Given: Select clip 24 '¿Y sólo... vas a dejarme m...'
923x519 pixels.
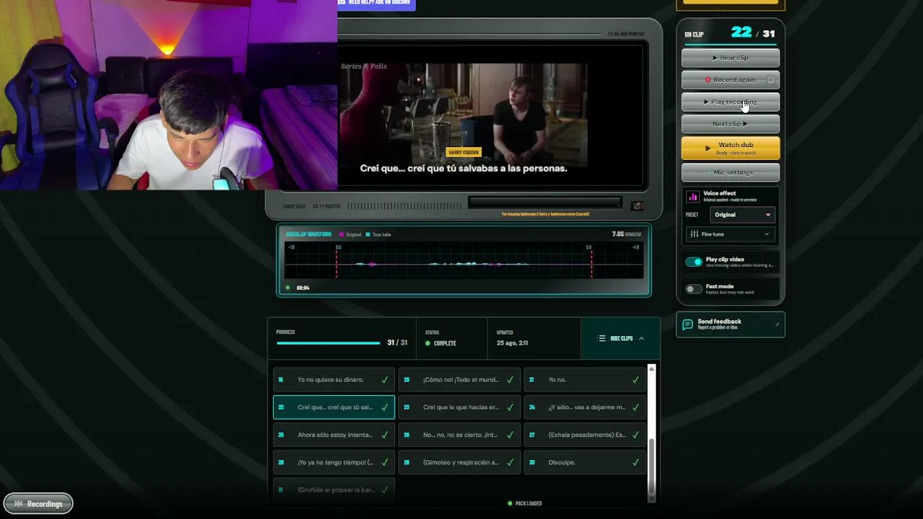Looking at the screenshot, I should [585, 407].
